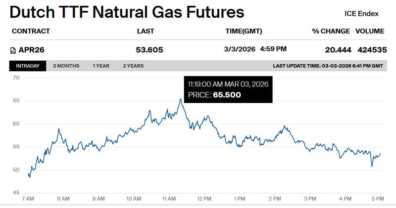Click the document icon beside APR26
The image size is (396, 208).
coord(13,50)
